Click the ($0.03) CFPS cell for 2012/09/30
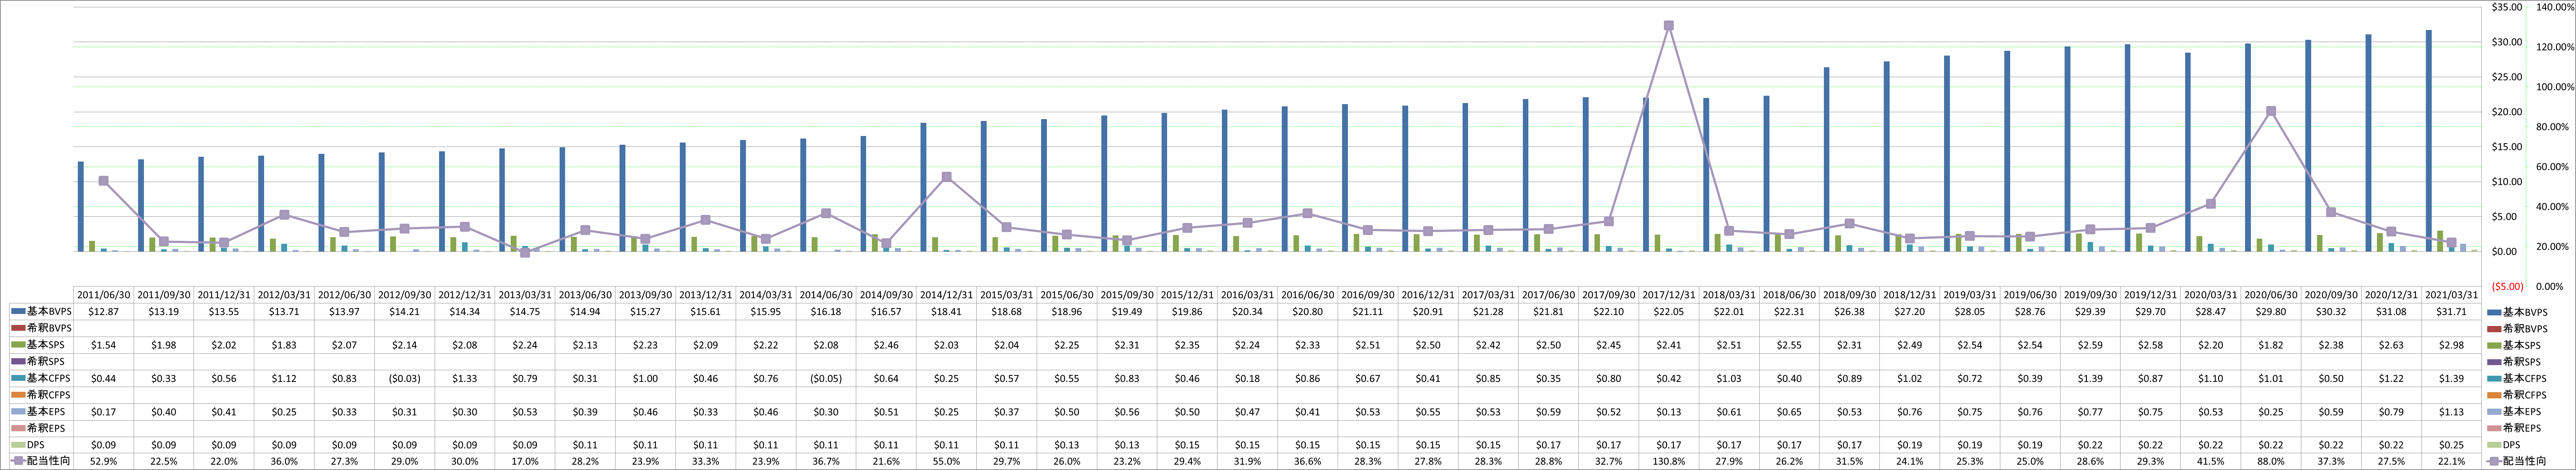2576x470 pixels. (405, 378)
